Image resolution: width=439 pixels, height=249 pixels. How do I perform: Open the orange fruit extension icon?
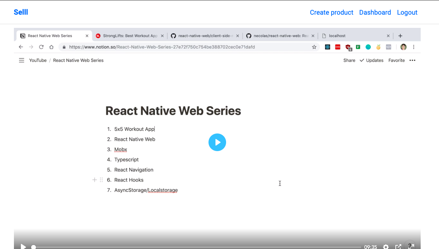[x=378, y=47]
